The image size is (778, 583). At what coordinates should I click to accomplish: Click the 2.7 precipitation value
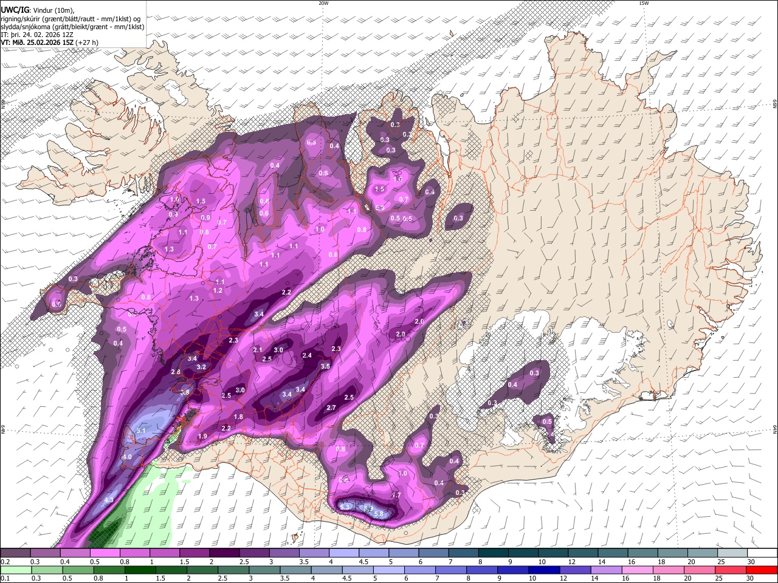[331, 407]
